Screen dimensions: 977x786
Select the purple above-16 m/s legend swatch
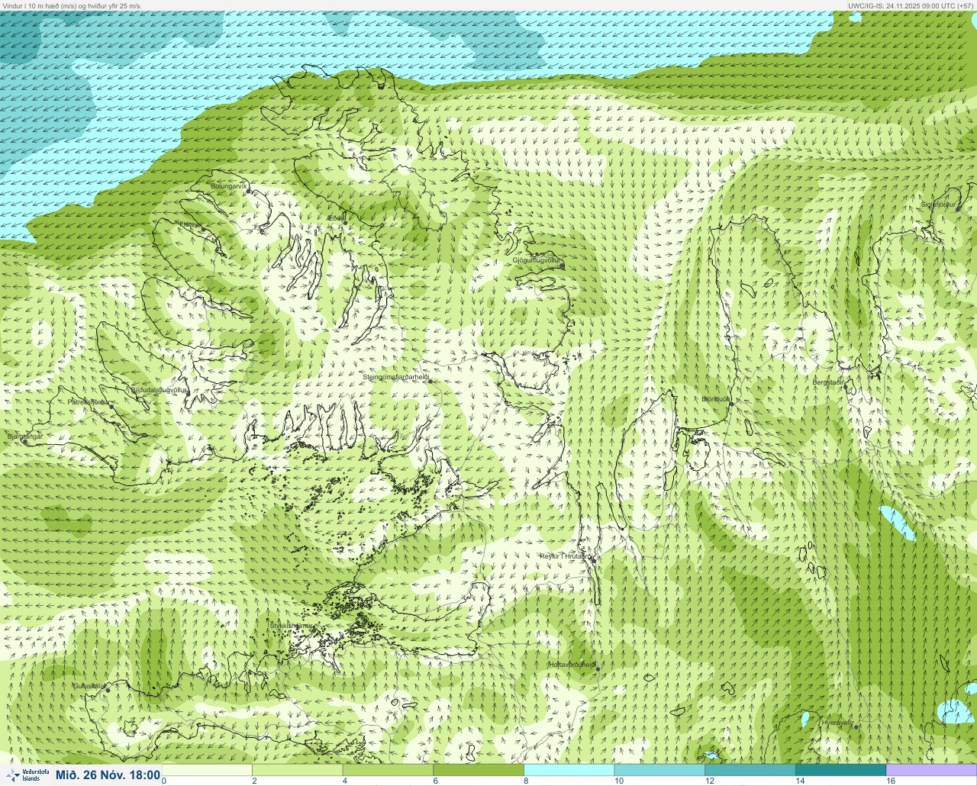tap(931, 770)
